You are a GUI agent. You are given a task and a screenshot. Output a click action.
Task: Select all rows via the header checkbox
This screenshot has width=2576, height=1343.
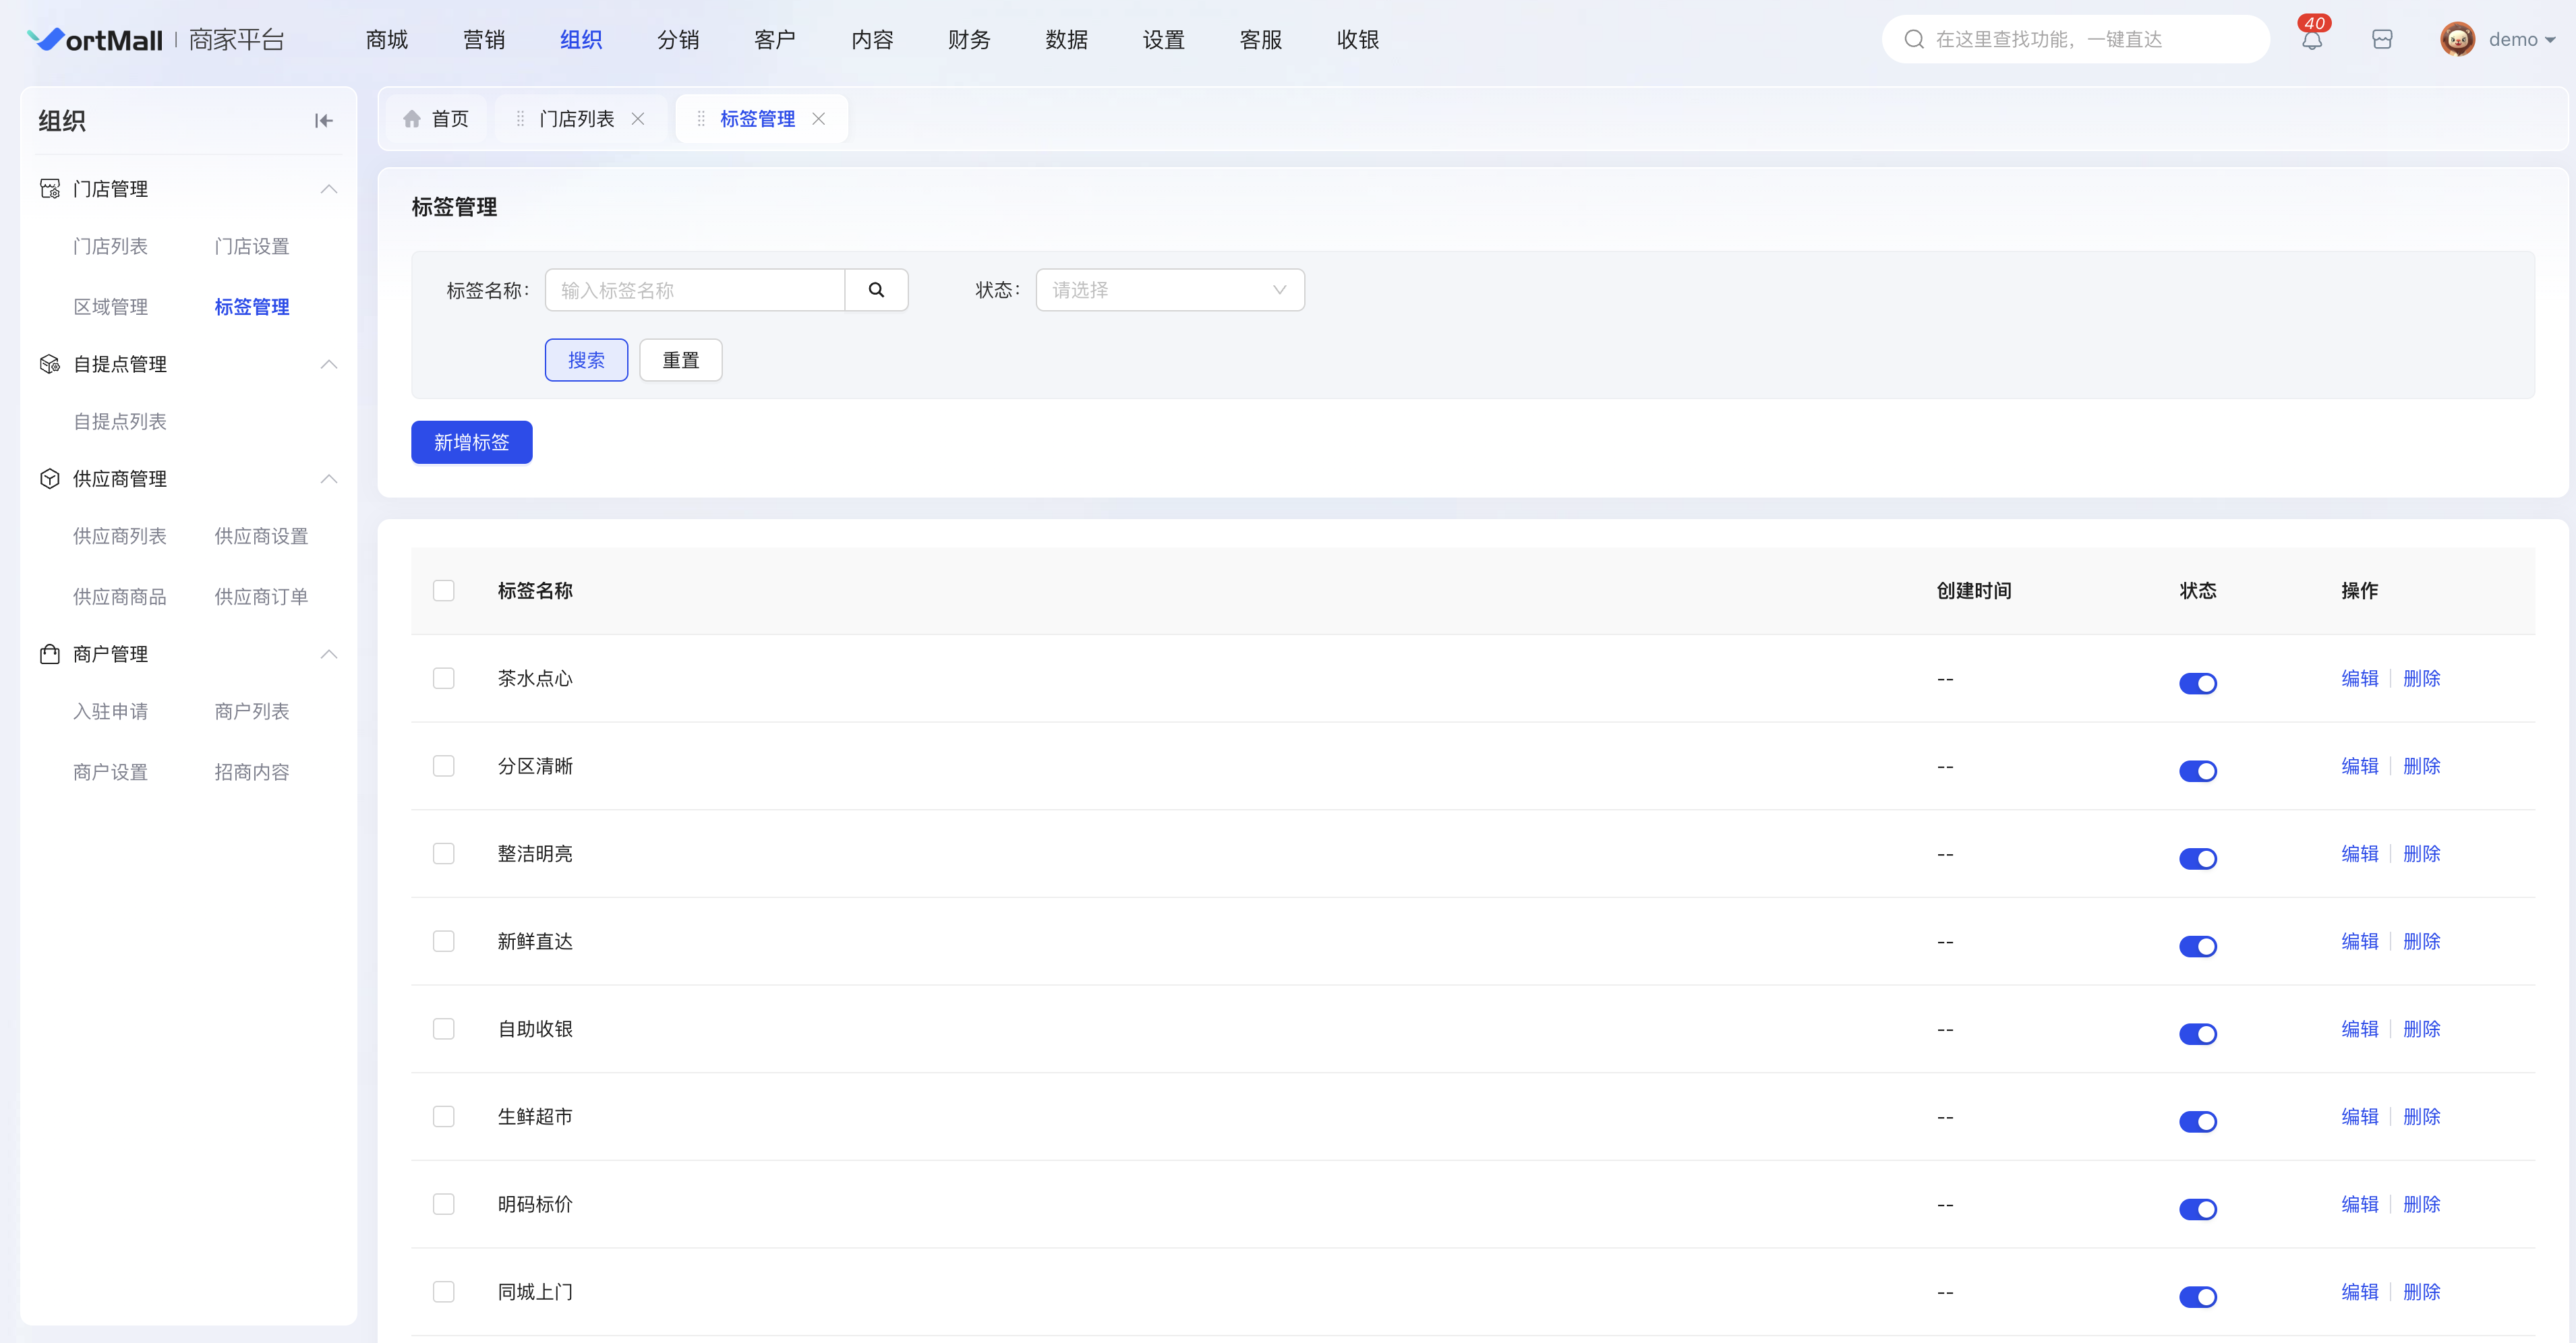tap(444, 590)
